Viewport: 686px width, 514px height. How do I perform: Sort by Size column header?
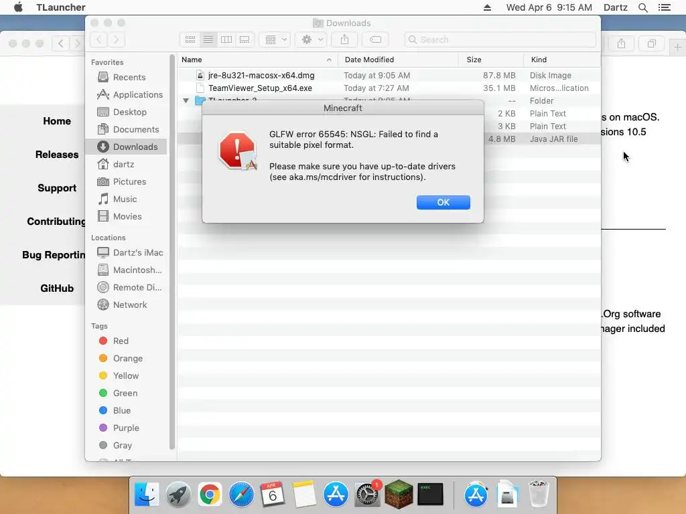491,60
